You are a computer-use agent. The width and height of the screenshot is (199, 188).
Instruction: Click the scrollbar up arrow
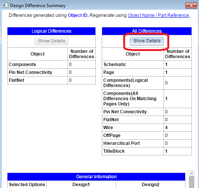[191, 173]
